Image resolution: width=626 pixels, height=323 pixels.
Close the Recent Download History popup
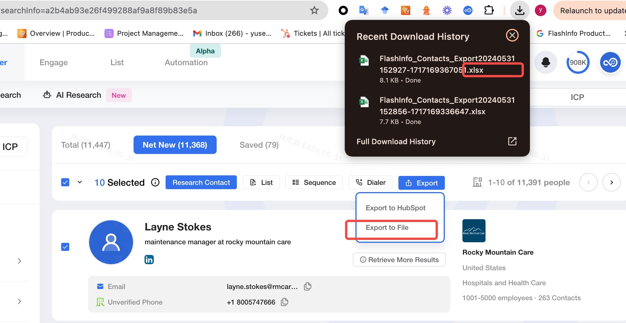512,35
